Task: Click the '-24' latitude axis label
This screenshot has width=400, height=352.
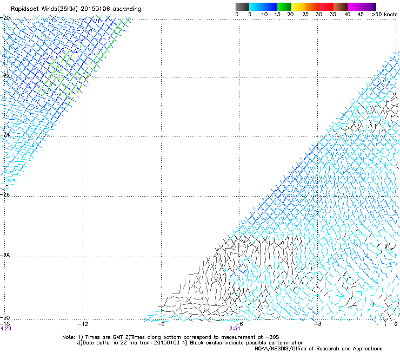Action: 5,135
